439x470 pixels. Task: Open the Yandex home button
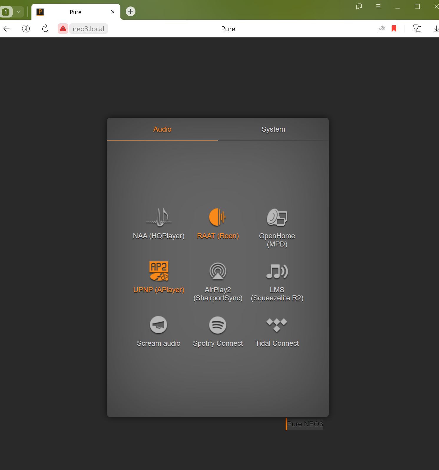(26, 29)
